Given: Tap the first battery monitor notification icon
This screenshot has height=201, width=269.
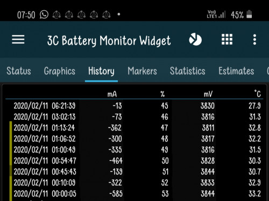Looking at the screenshot, I should tap(56, 15).
